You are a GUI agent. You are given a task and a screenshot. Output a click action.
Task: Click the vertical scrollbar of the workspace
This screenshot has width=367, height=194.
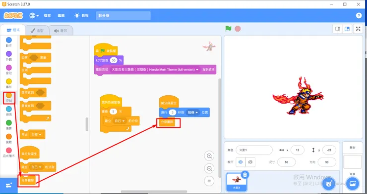coord(220,128)
